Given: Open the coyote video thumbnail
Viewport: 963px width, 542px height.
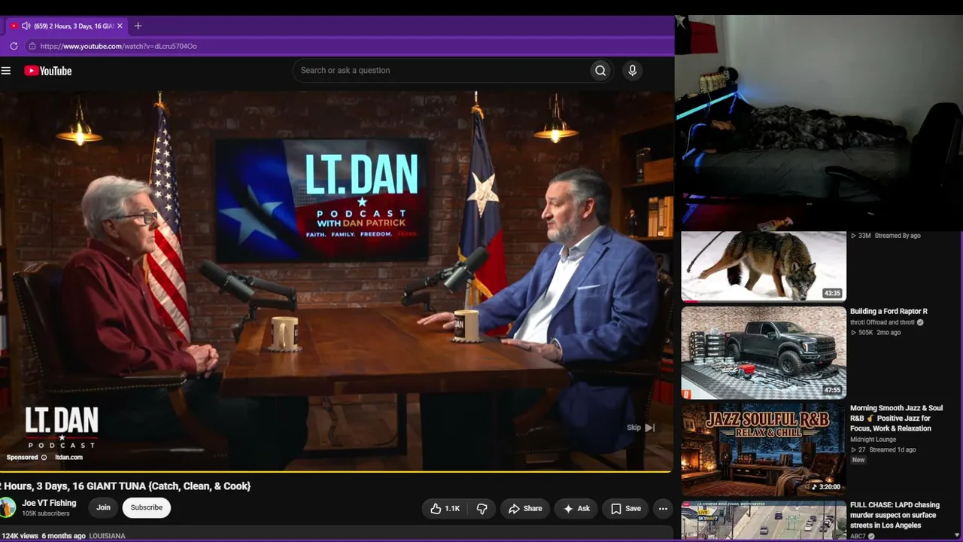Looking at the screenshot, I should (x=764, y=266).
